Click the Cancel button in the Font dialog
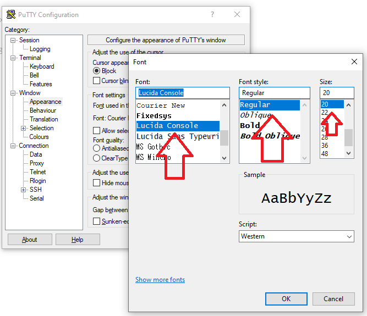The width and height of the screenshot is (367, 316). tap(333, 299)
